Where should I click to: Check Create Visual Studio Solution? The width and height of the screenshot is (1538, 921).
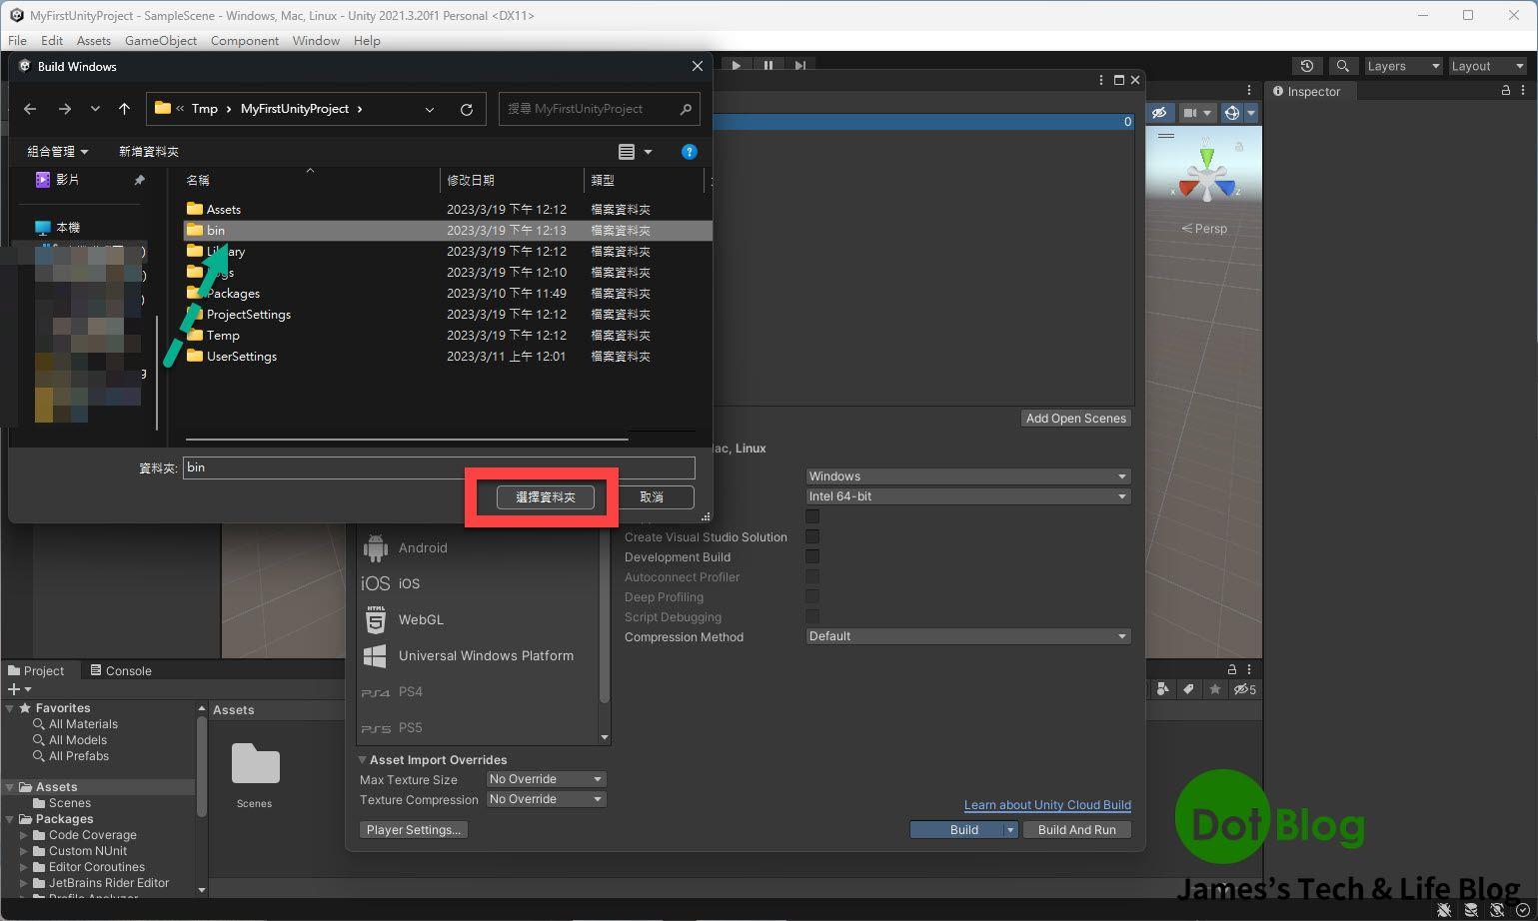[x=811, y=536]
